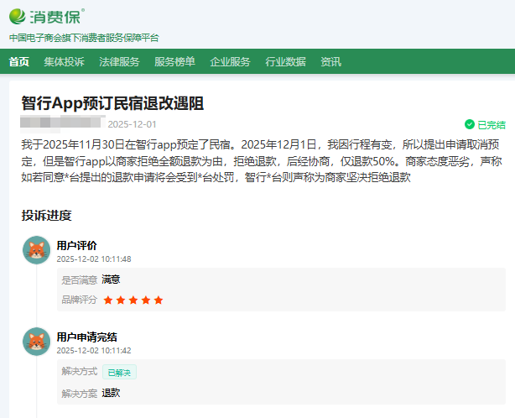This screenshot has height=418, width=515.
Task: Open the 法律服务 navigation item
Action: point(119,61)
